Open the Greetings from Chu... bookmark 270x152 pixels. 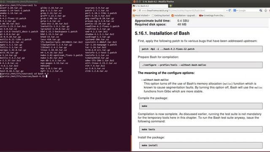[212, 16]
